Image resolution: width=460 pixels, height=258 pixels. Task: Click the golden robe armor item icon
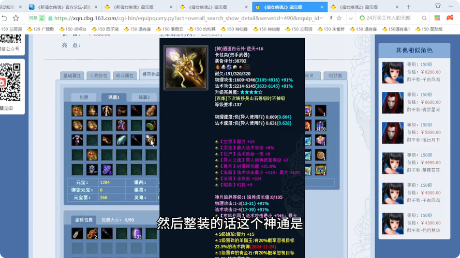click(107, 110)
